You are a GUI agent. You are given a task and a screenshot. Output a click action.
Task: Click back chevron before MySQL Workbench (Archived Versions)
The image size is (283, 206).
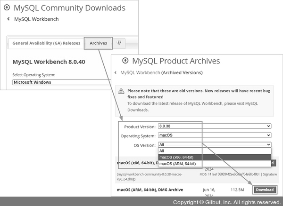point(116,72)
